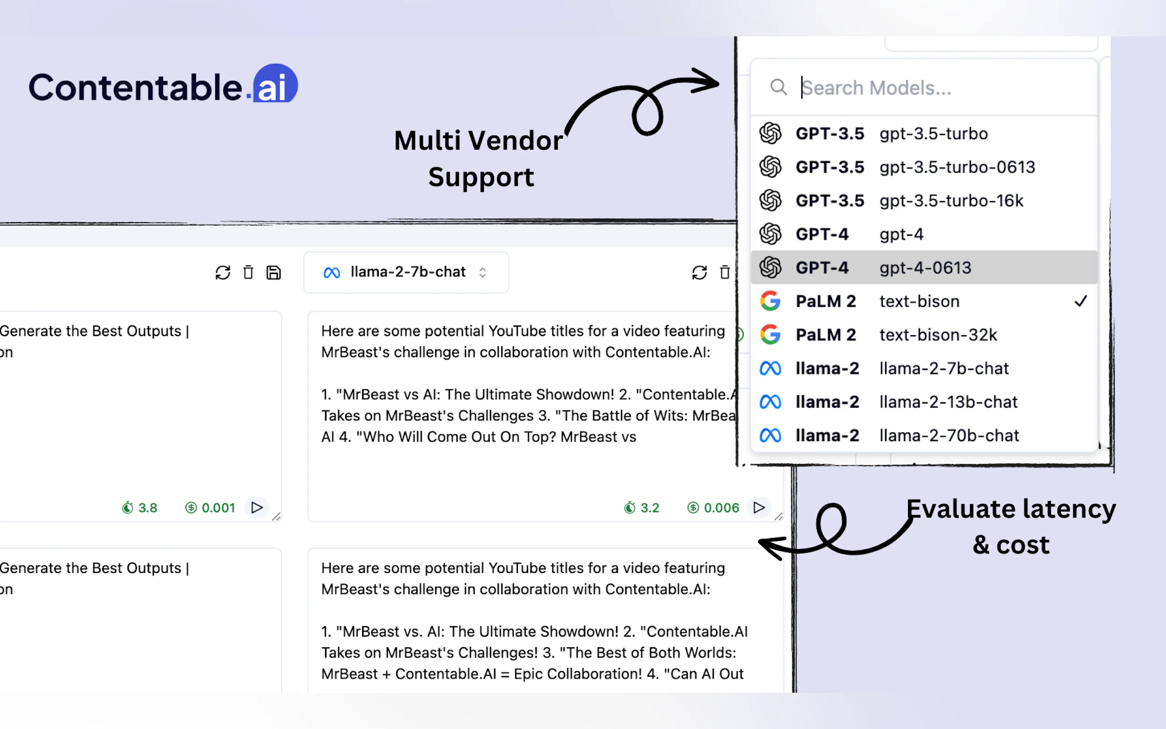Select the gpt-3.5-turbo model row
Screen dimensions: 1166x729
924,134
